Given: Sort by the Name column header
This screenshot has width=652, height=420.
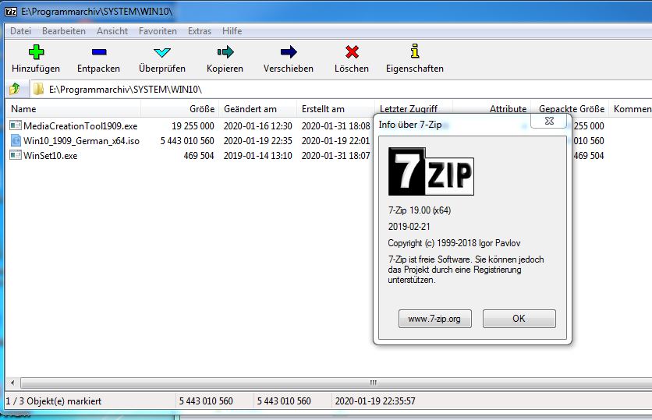Looking at the screenshot, I should [73, 109].
